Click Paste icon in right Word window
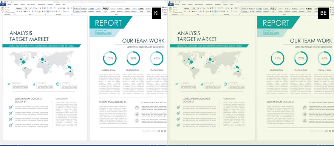334x146 pixels. point(170,8)
